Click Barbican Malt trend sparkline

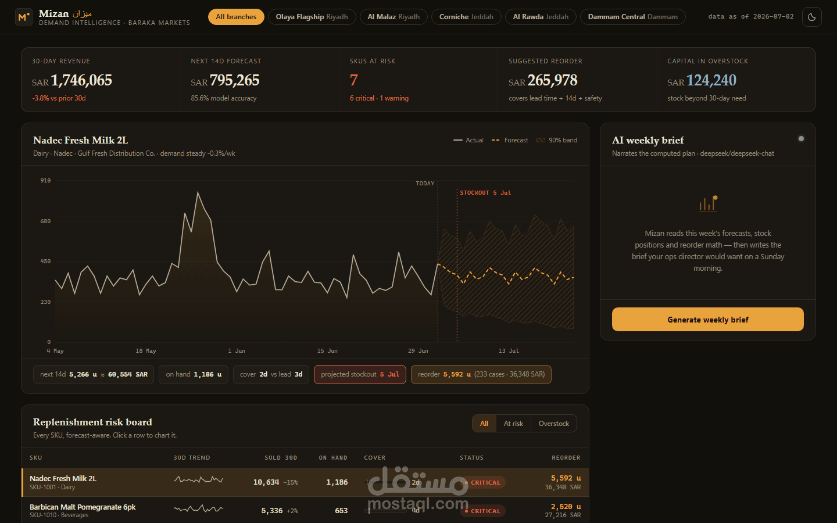[x=198, y=508]
